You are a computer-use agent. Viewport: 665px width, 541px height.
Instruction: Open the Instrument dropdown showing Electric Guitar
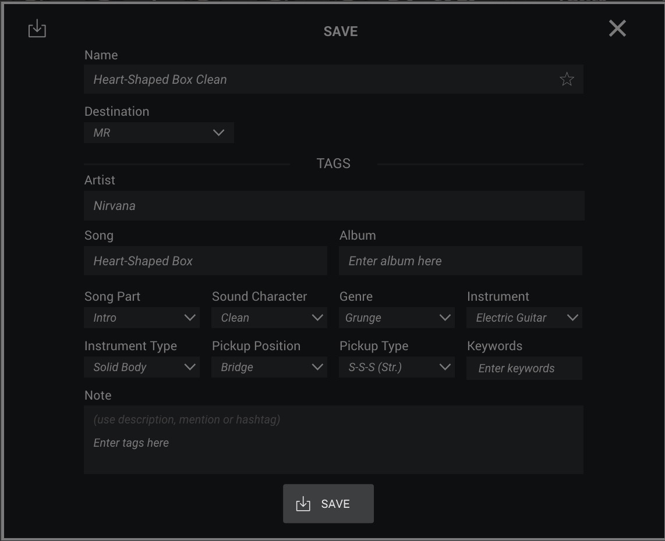pyautogui.click(x=524, y=318)
